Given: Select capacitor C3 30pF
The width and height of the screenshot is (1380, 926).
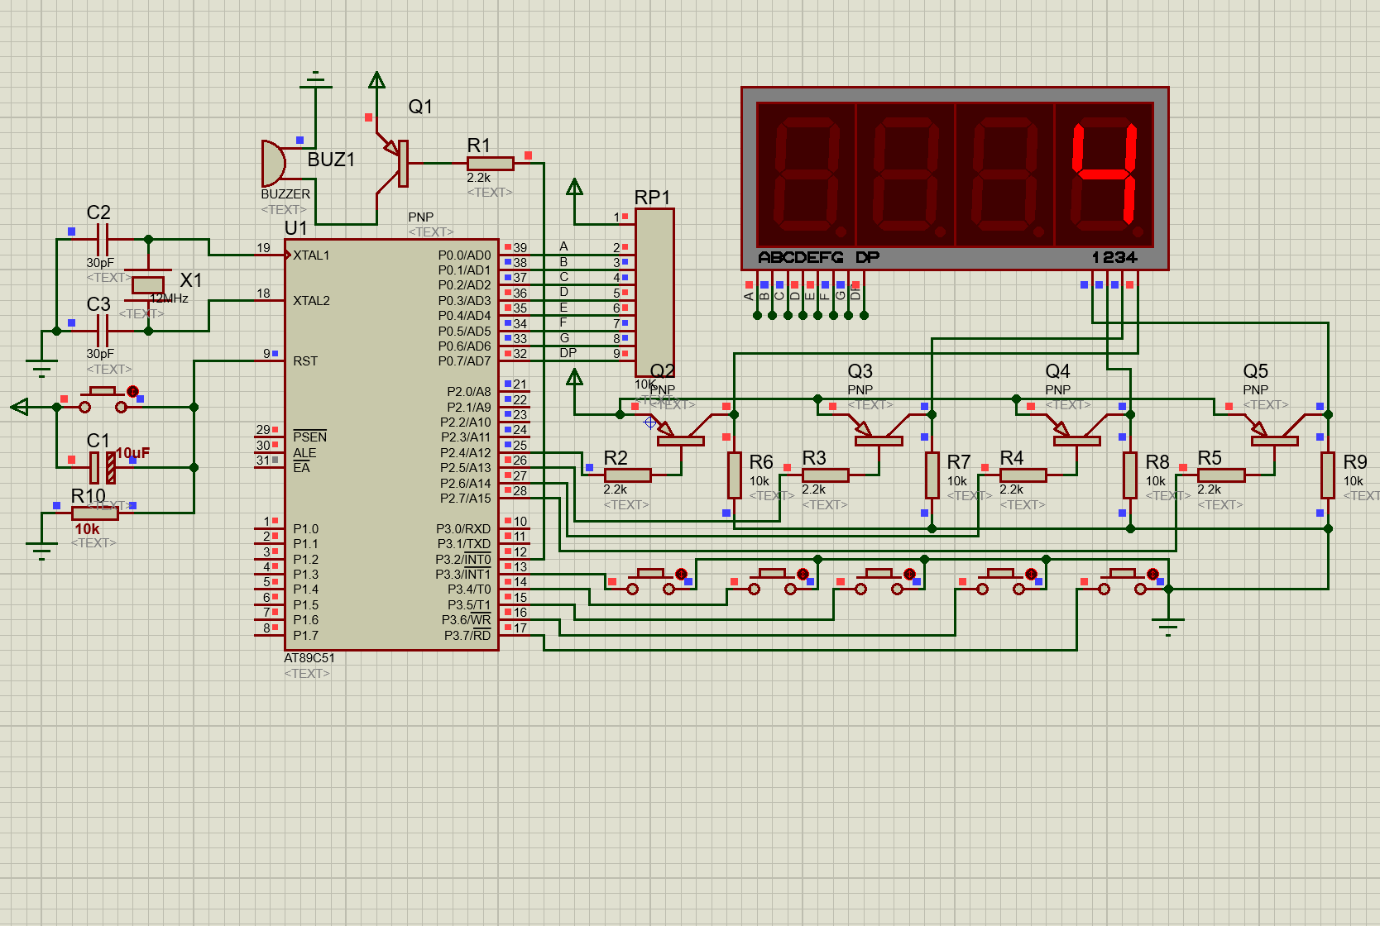Looking at the screenshot, I should [x=103, y=331].
